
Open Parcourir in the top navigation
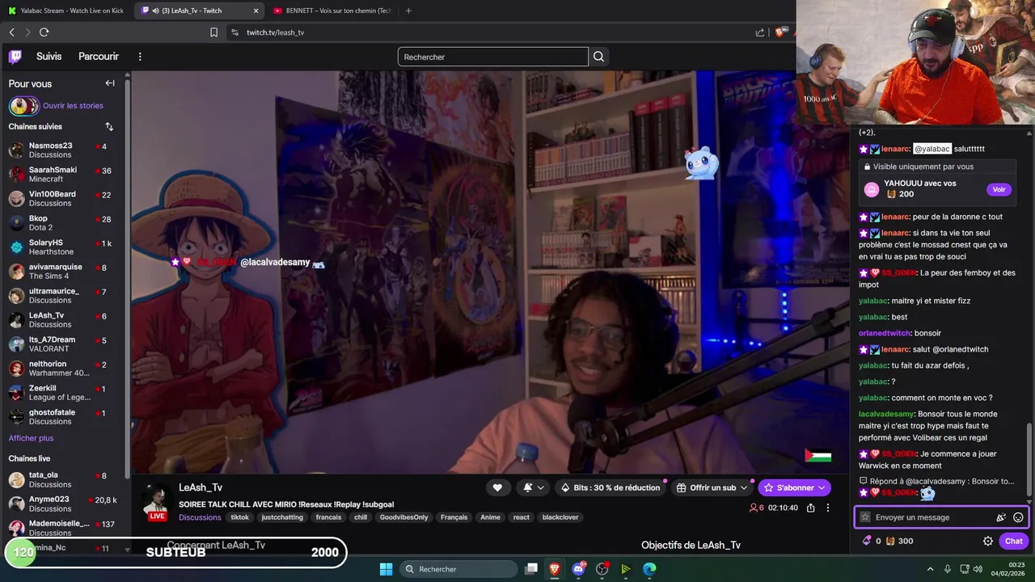pos(99,57)
